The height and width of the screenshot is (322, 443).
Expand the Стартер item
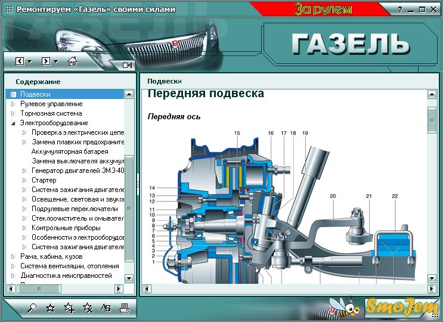pyautogui.click(x=24, y=180)
